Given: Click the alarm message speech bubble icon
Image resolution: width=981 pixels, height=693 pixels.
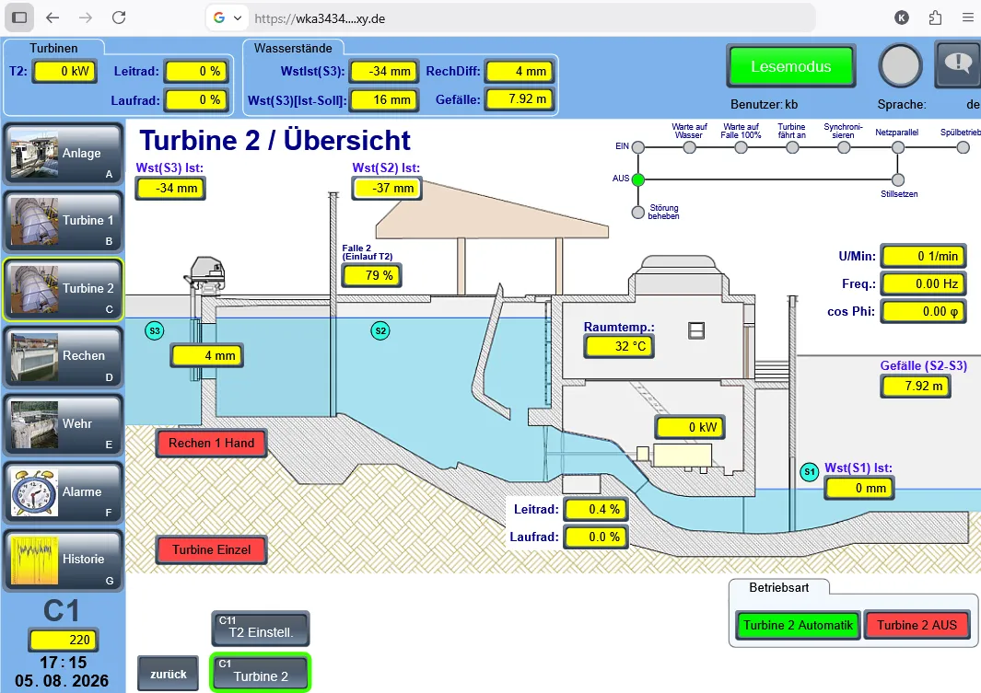Looking at the screenshot, I should click(958, 64).
